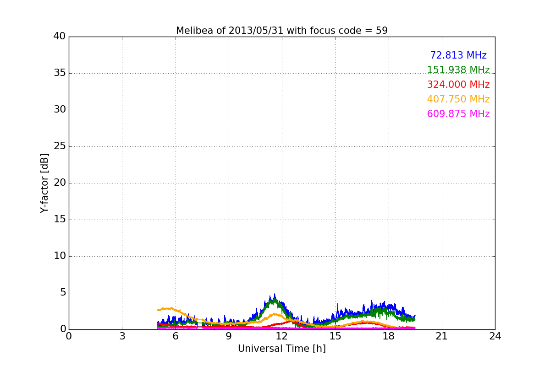Image resolution: width=550 pixels, height=366 pixels.
Task: Click the y-axis tick label 25
Action: (x=60, y=146)
